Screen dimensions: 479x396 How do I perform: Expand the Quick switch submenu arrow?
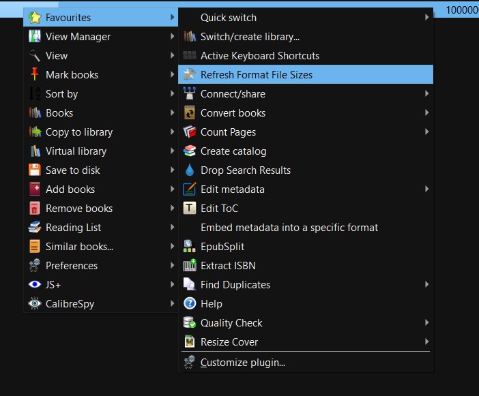[427, 18]
